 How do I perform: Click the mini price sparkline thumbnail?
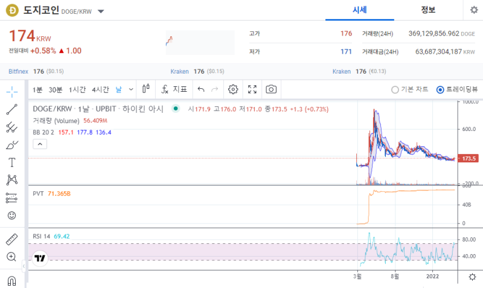(x=200, y=42)
